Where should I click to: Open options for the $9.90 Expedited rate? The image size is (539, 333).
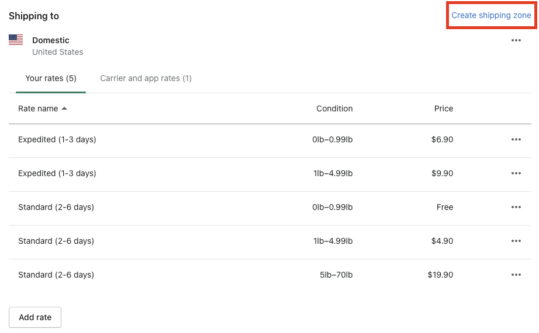coord(516,174)
